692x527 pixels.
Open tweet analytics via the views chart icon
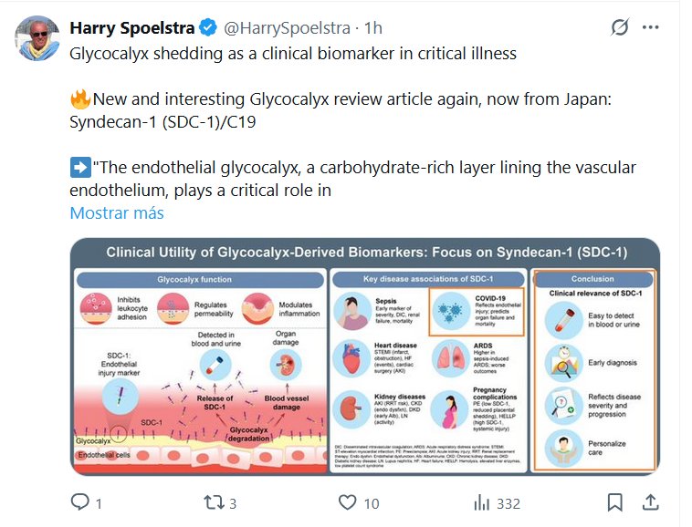point(483,502)
